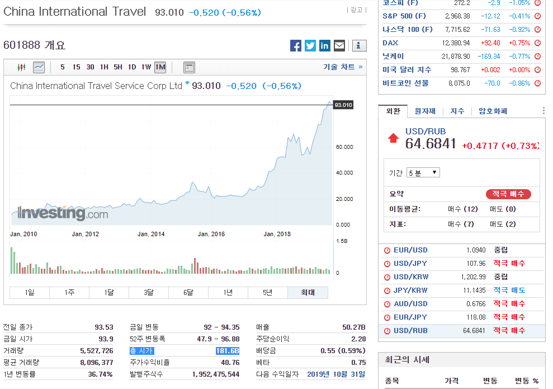This screenshot has height=389, width=553.
Task: Click the 47.9 - 96.88 52-week range
Action: click(218, 339)
